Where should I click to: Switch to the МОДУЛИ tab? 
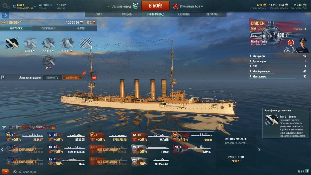[127, 15]
